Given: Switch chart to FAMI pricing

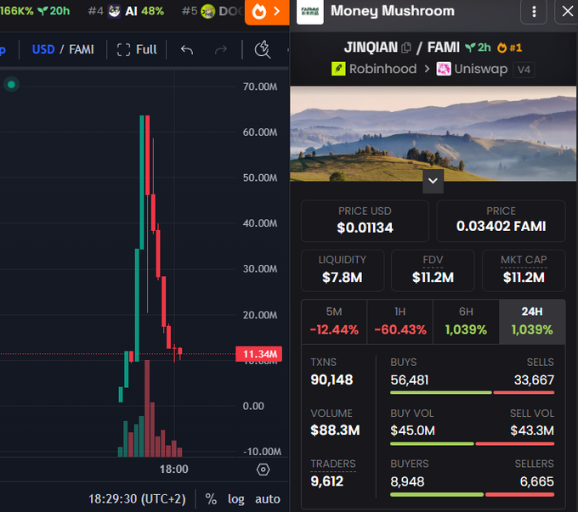Looking at the screenshot, I should click(82, 49).
